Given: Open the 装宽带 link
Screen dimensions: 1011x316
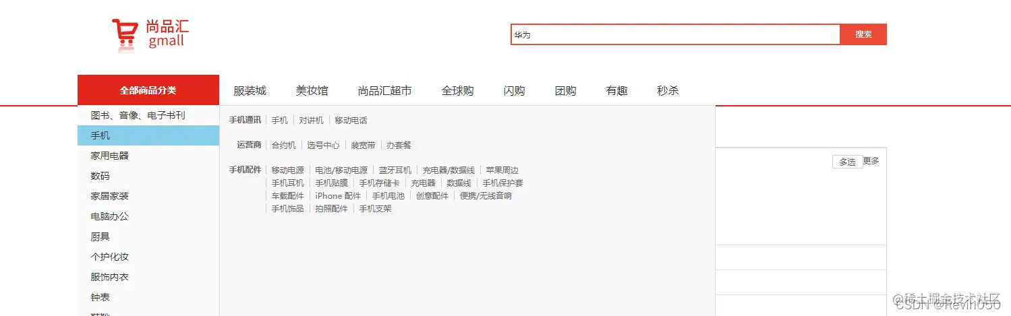Looking at the screenshot, I should point(364,145).
